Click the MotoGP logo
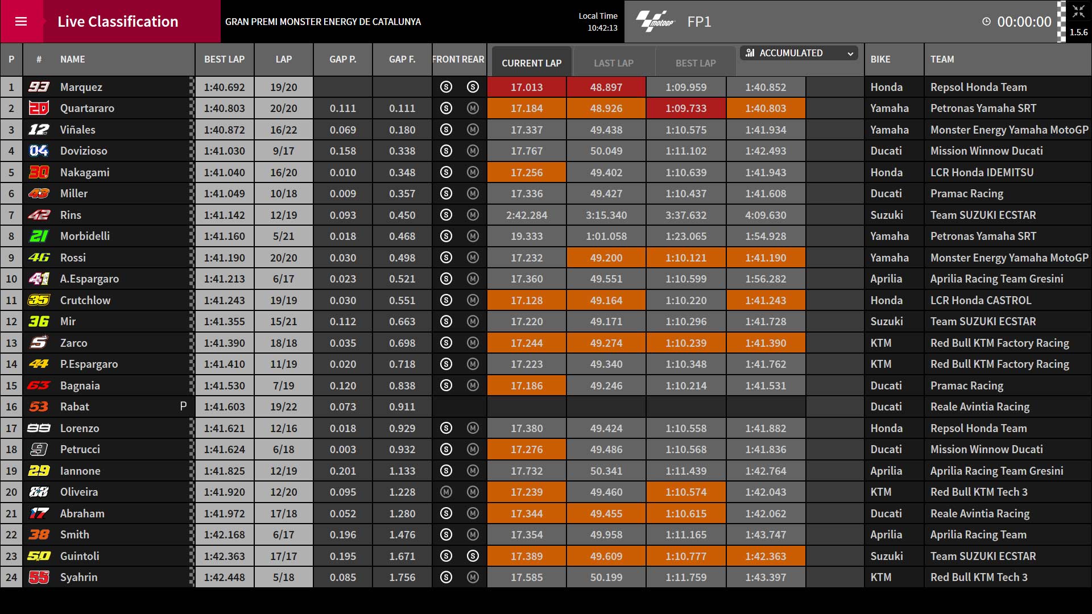The image size is (1092, 614). [655, 22]
